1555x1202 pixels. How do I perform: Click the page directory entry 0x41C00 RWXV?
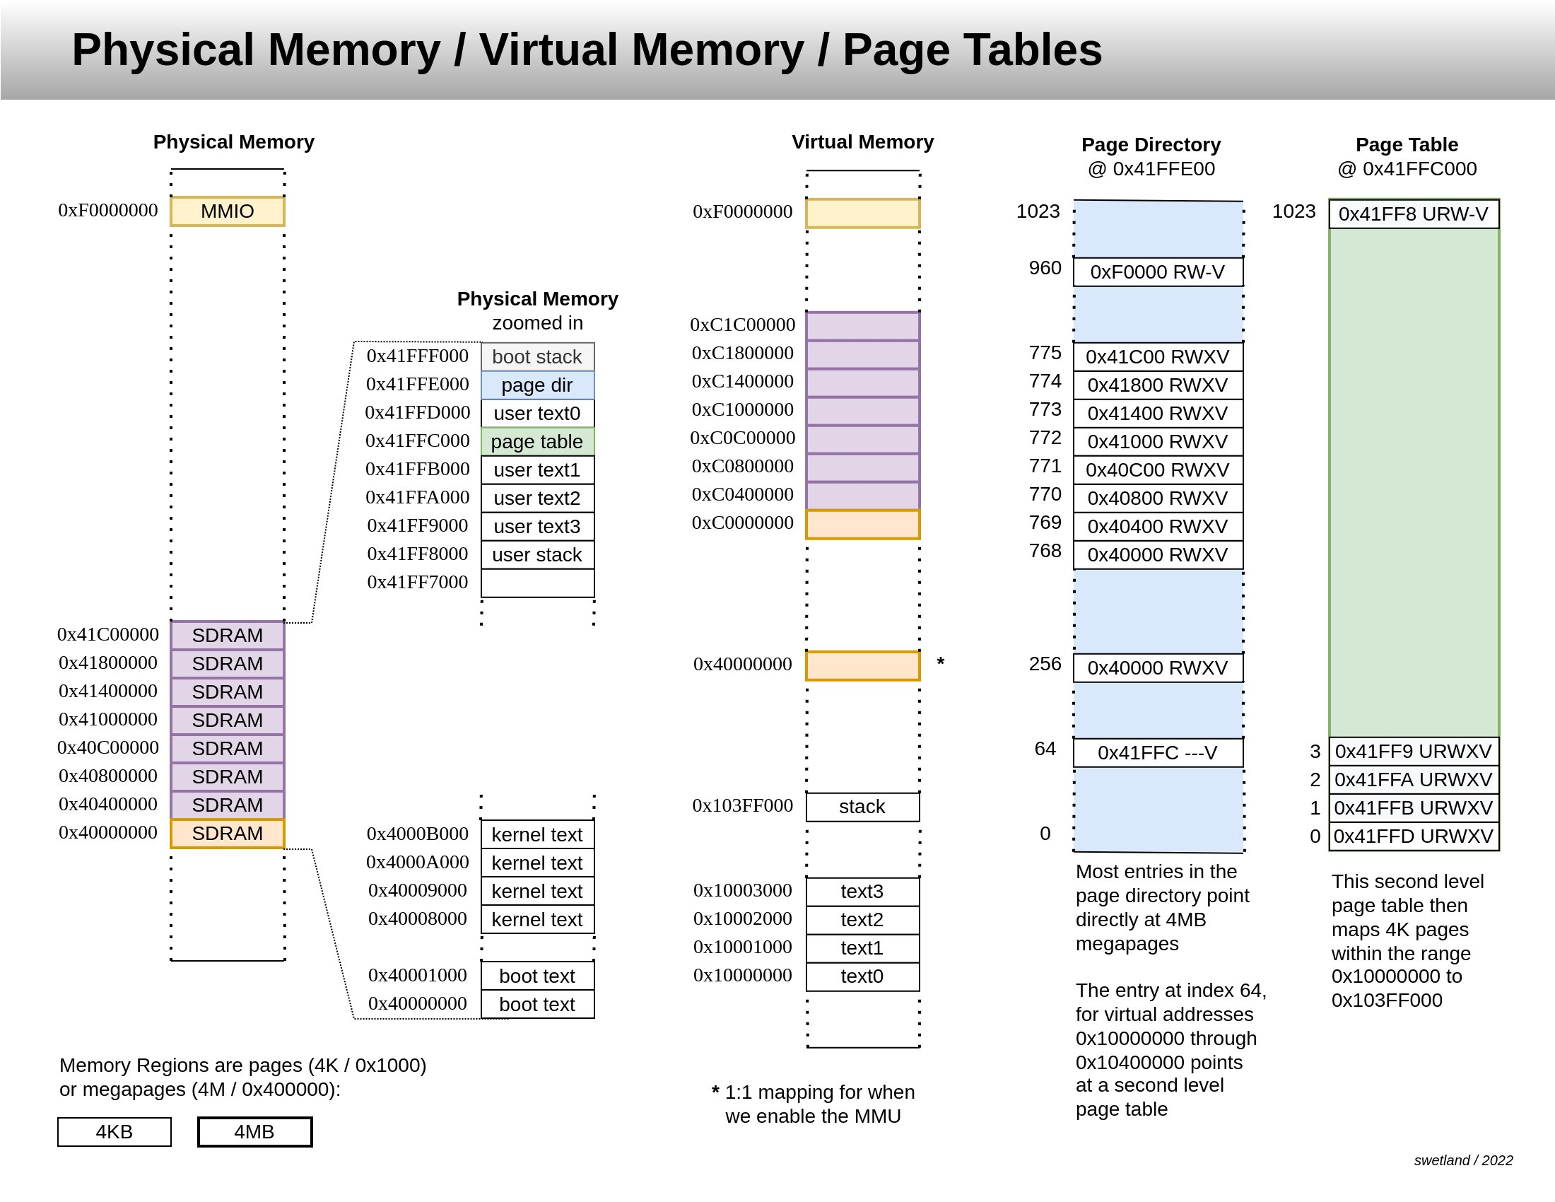(1158, 357)
